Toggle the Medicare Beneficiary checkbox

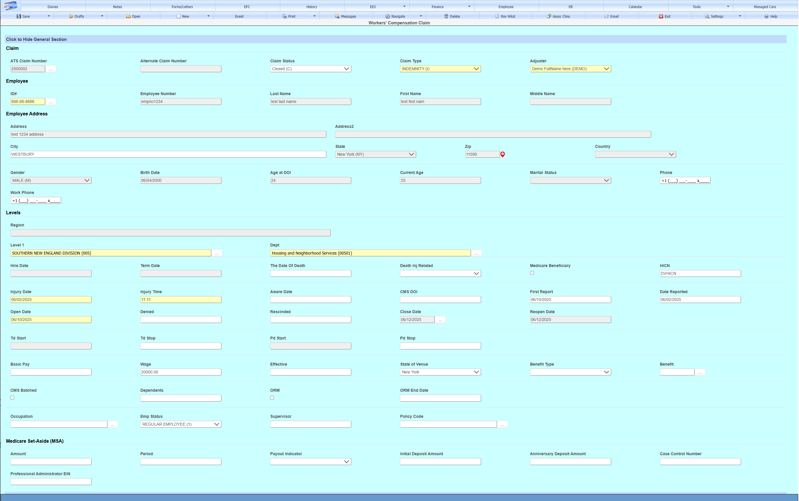pos(532,273)
